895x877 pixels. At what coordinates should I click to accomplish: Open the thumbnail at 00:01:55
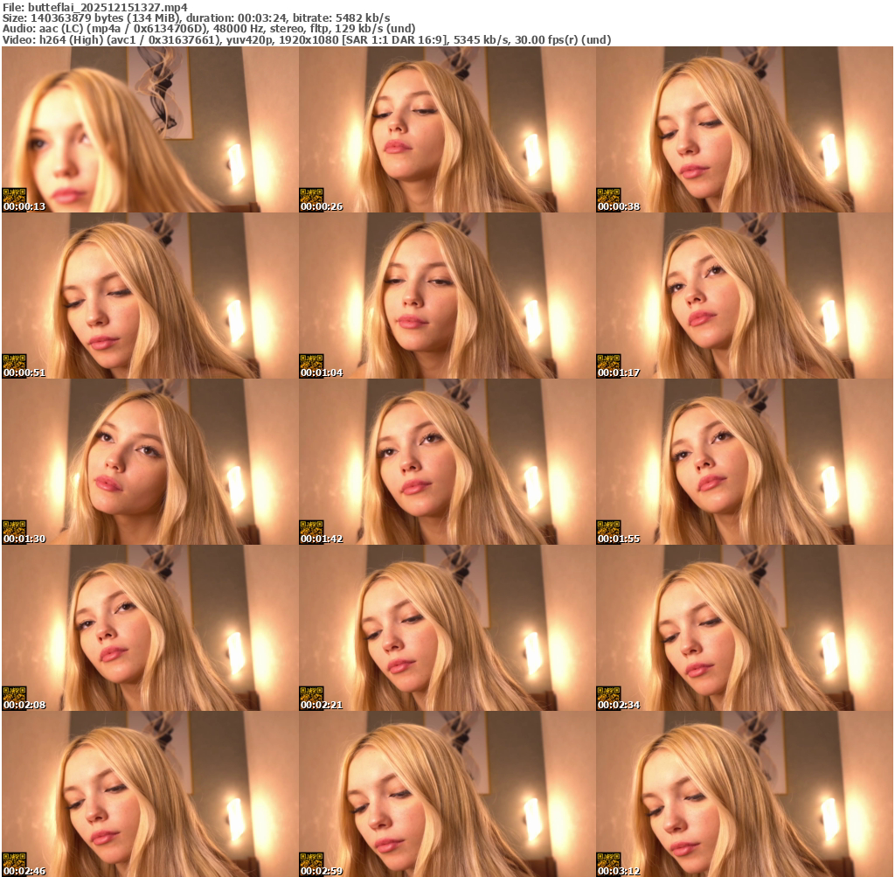click(x=745, y=462)
